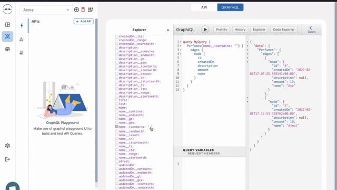The height and width of the screenshot is (190, 337).
Task: Collapse the result "data" fold arrow
Action: click(x=247, y=46)
